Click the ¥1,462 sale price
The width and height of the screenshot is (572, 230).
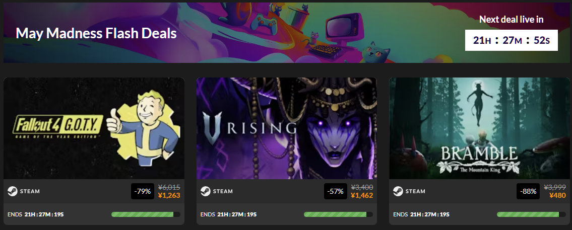pos(362,195)
